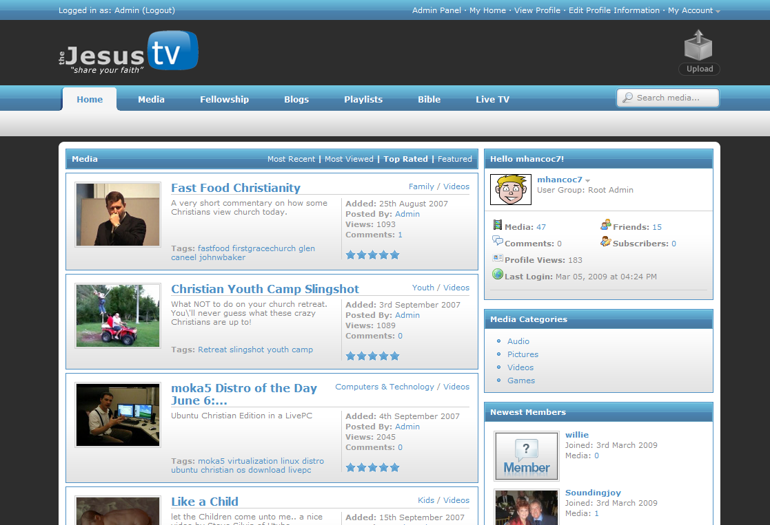Open Christian Youth Camp Slingshot title
The image size is (770, 525).
[x=265, y=289]
